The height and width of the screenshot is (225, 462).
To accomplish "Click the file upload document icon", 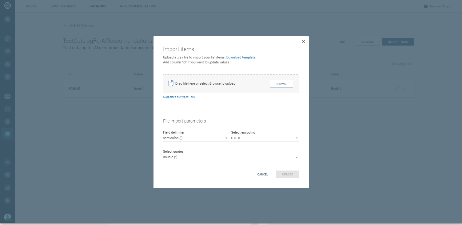I will click(x=171, y=83).
